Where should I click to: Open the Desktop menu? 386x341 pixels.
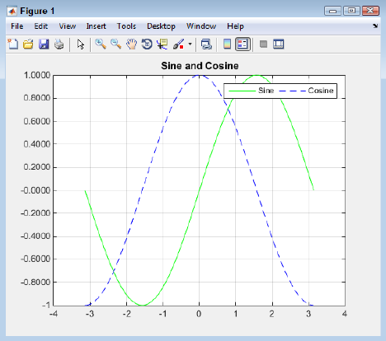pos(161,26)
